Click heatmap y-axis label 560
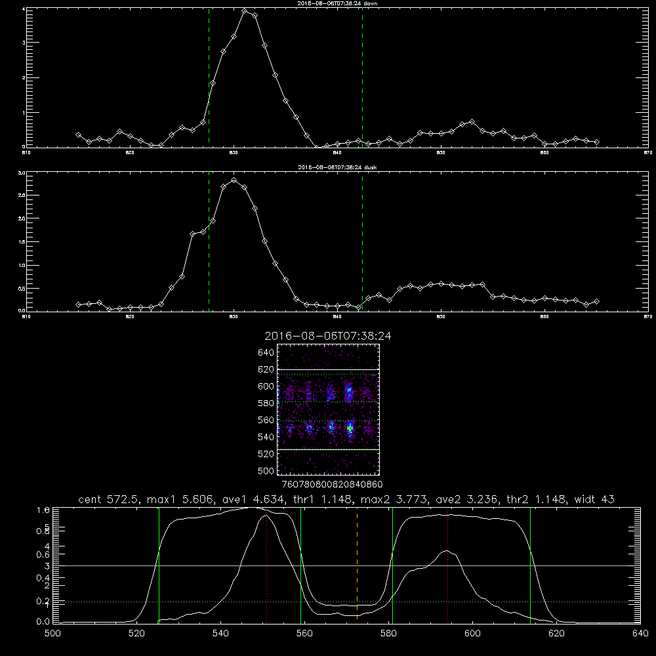Viewport: 656px width, 656px height. coord(266,420)
